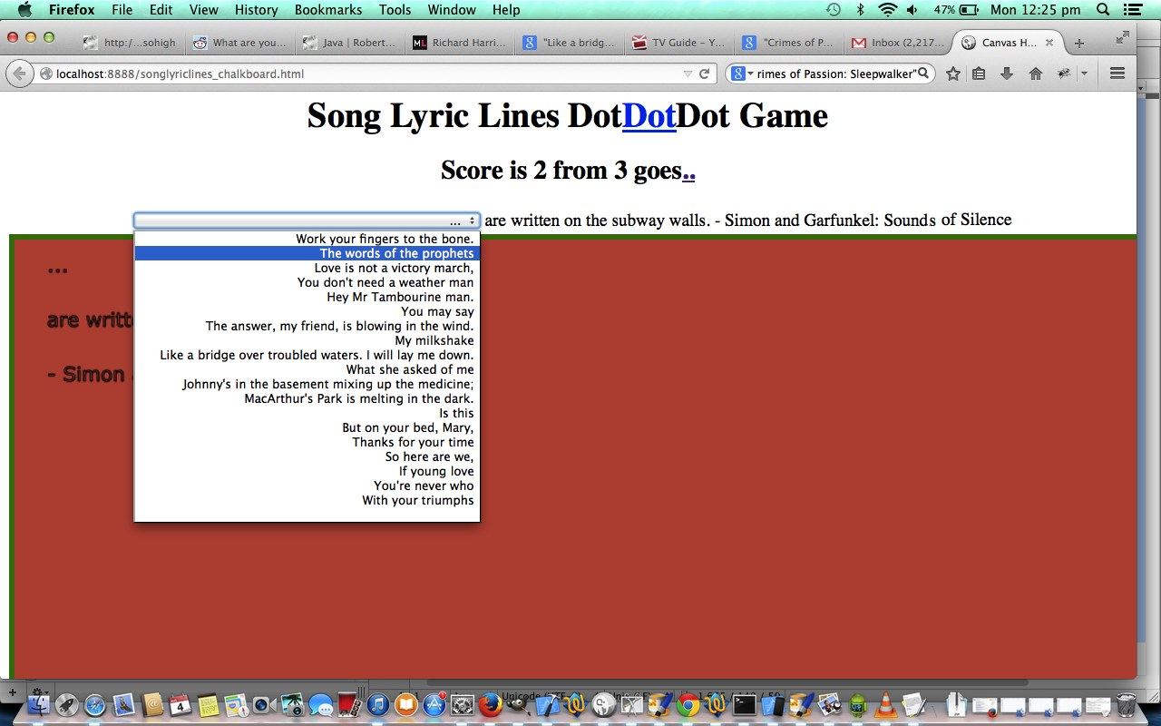Choose option 'Love is not a victory march,'
Viewport: 1161px width, 726px height.
(307, 268)
